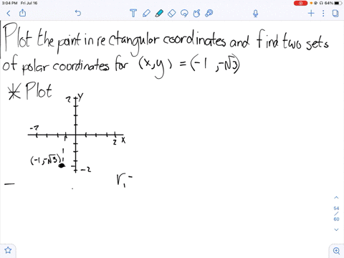Open the share/export menu

[x=22, y=13]
